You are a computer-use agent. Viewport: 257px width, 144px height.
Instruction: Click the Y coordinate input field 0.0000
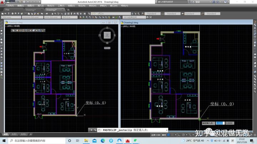coord(230,123)
